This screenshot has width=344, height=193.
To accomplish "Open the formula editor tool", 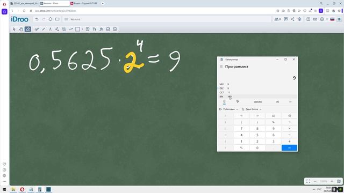I will [x=101, y=29].
